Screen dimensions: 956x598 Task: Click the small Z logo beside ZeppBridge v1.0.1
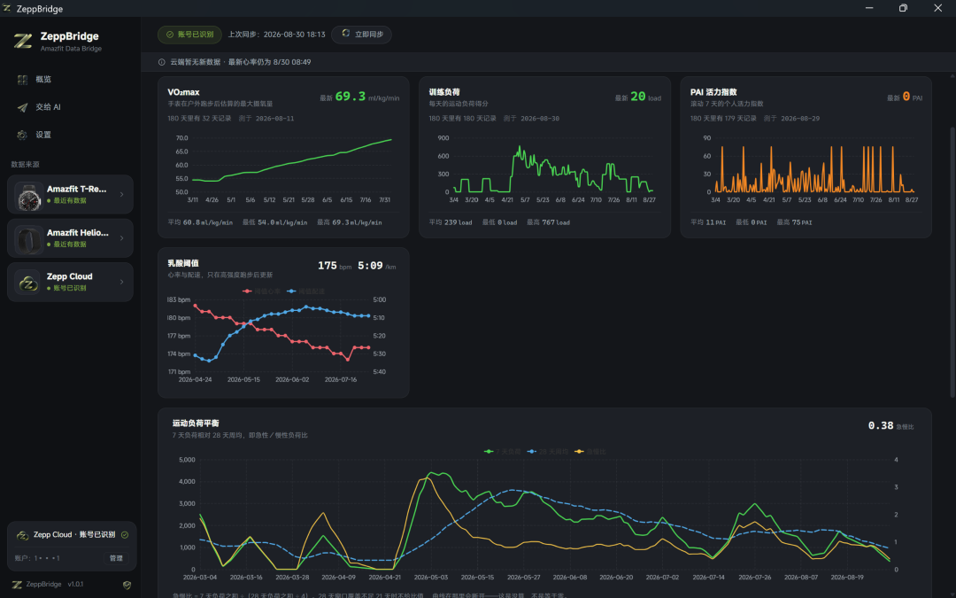[17, 585]
